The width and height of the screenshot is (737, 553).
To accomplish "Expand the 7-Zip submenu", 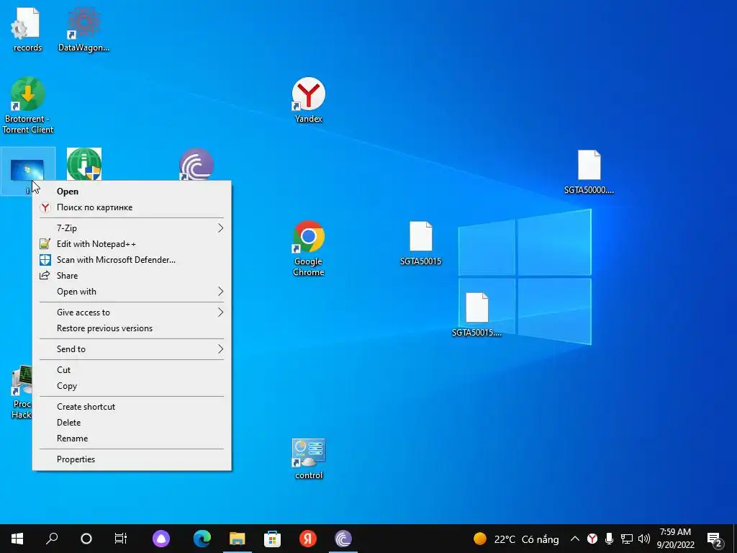I will [132, 228].
